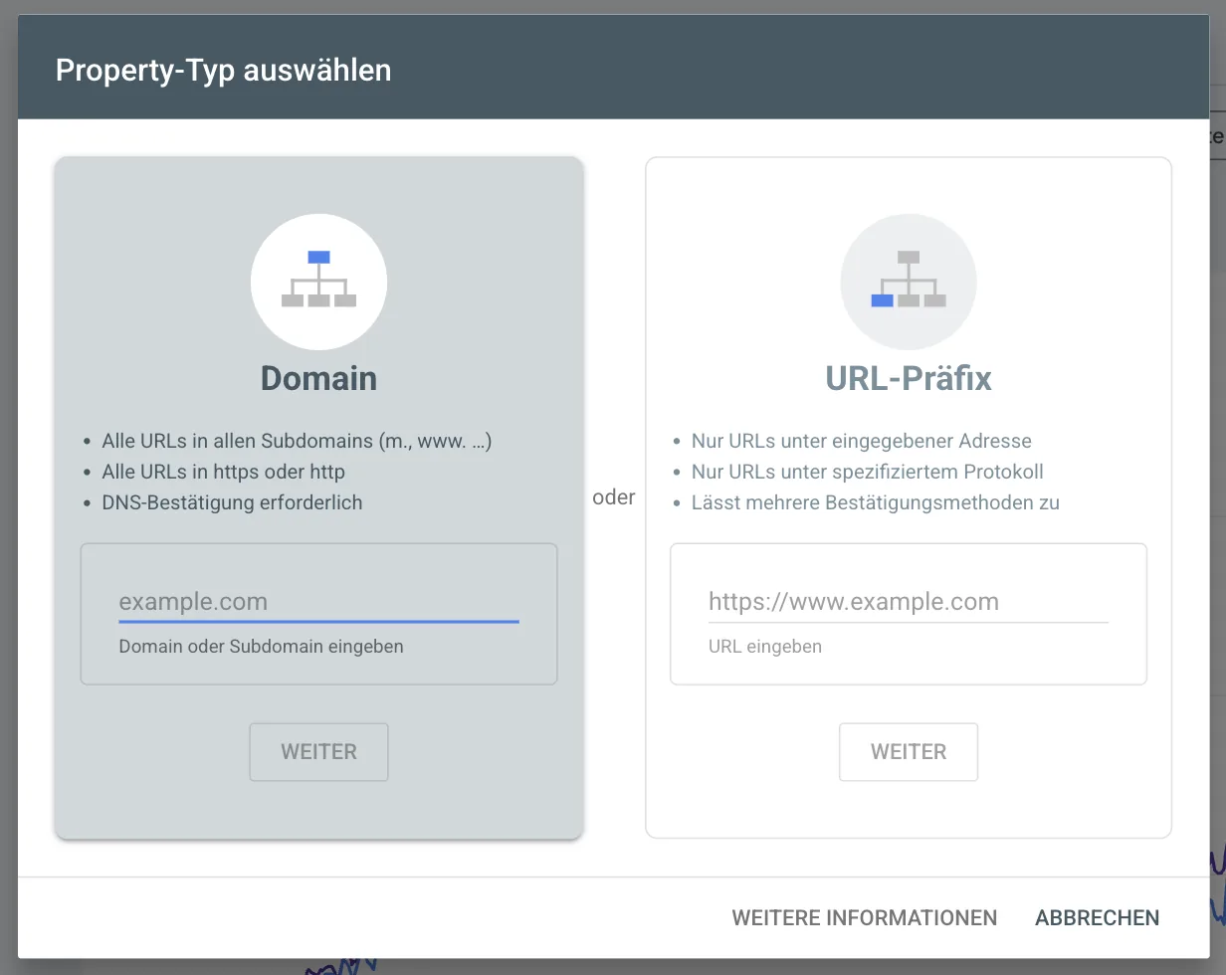Viewport: 1226px width, 975px height.
Task: Select the Domain heading
Action: point(318,378)
